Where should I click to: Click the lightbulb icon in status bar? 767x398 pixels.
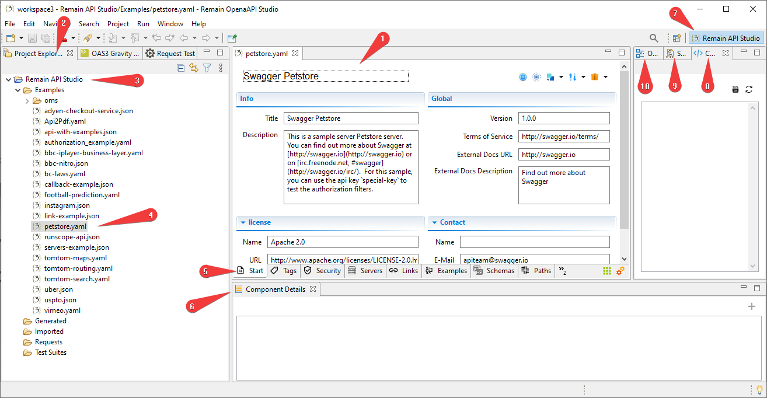coord(759,390)
